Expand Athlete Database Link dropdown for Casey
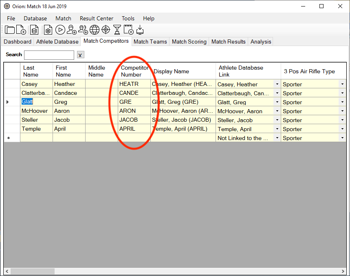 pos(277,84)
